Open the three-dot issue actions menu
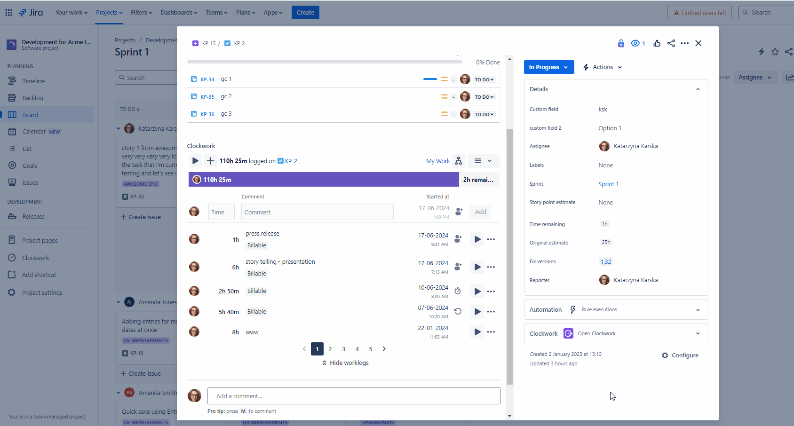The width and height of the screenshot is (794, 426). (x=685, y=43)
